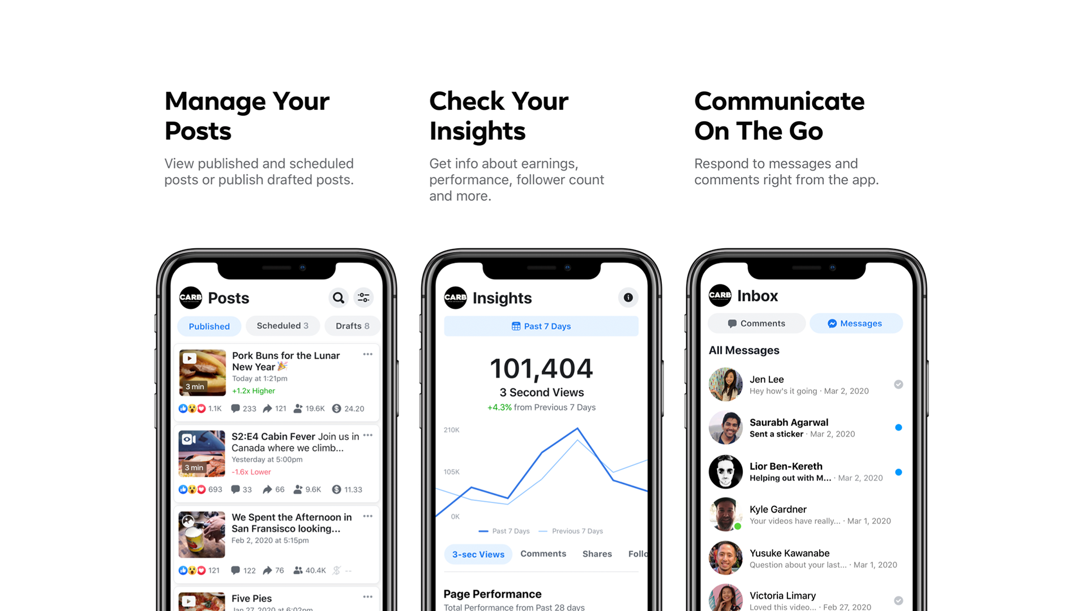Click the filter/settings icon on Posts
The width and height of the screenshot is (1087, 611).
(363, 297)
